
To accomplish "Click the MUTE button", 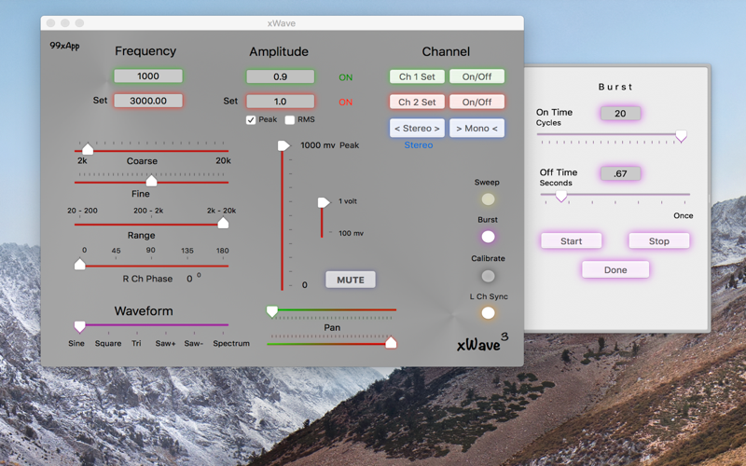I will click(x=351, y=280).
